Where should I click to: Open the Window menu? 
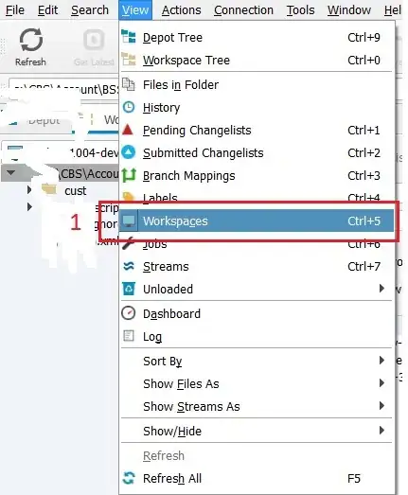point(349,10)
